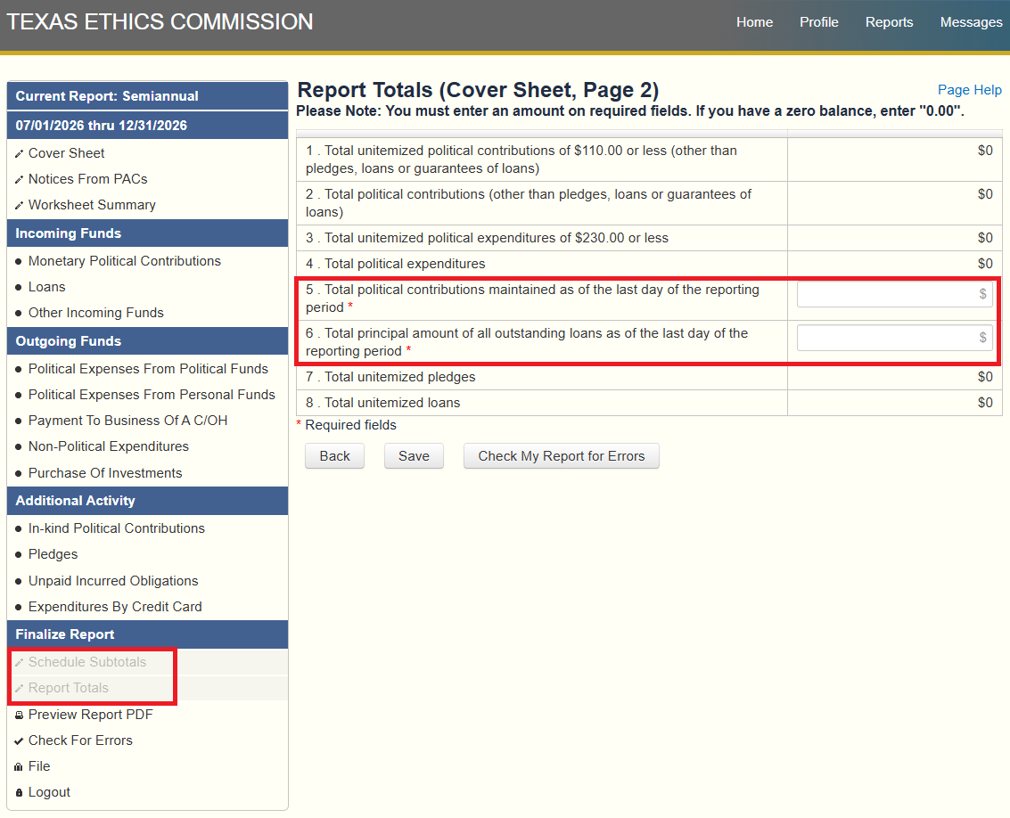The height and width of the screenshot is (818, 1010).
Task: Open Unpaid Incurred Obligations
Action: [113, 581]
